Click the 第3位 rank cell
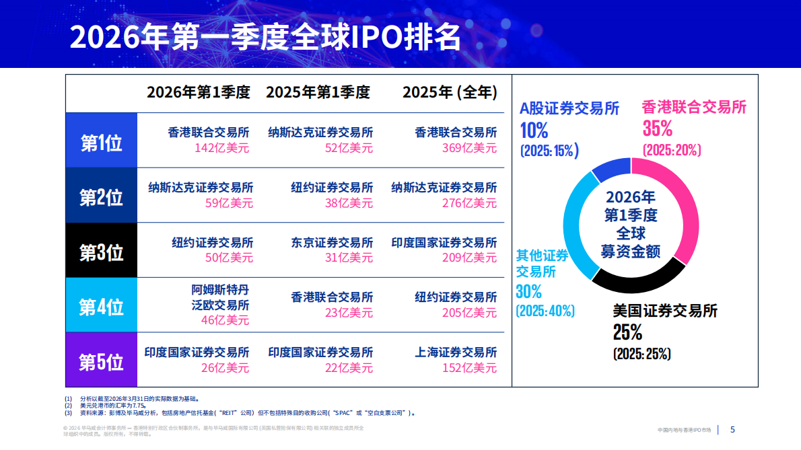 [x=101, y=250]
